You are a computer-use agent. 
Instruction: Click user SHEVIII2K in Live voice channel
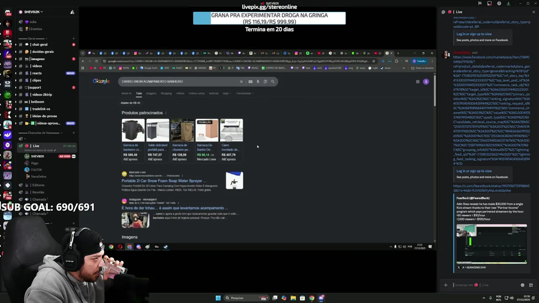coord(37,156)
